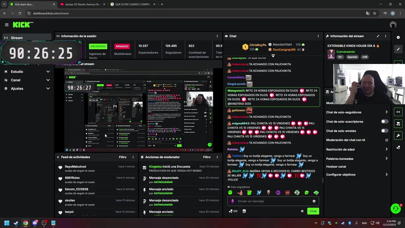Open the Chat panel three-dot menu
This screenshot has width=405, height=228.
tap(318, 36)
